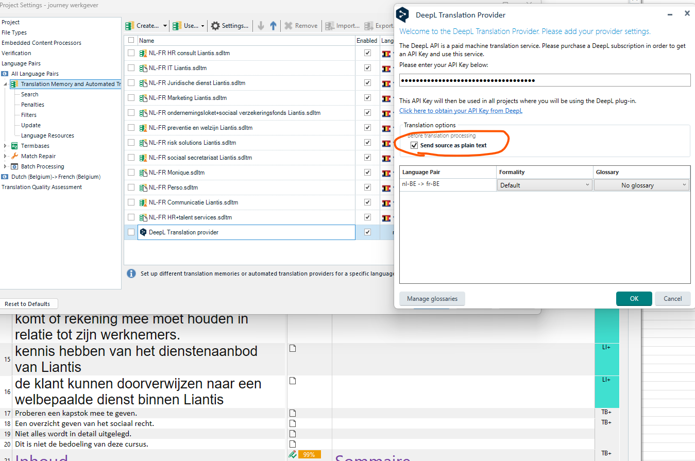The image size is (695, 461).
Task: Select row checkbox for NL-FR HR consult Liantis
Action: click(131, 53)
